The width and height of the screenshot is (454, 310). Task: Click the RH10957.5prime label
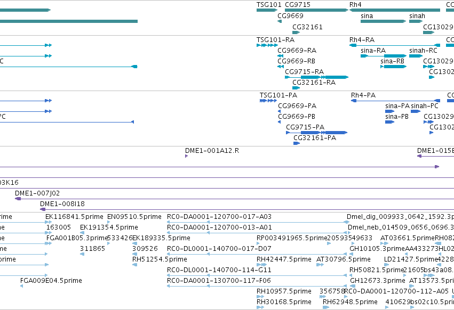(x=284, y=291)
